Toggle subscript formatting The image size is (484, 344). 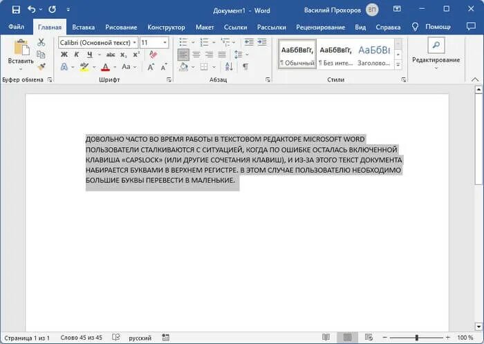point(124,55)
